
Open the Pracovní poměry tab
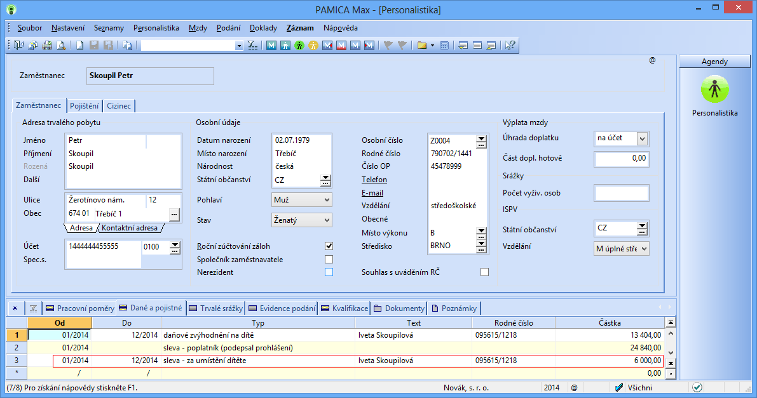[x=80, y=308]
